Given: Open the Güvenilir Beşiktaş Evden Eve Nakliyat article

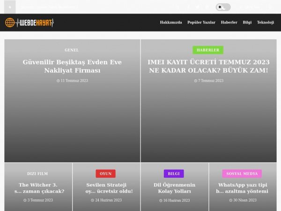Looking at the screenshot, I should click(72, 66).
